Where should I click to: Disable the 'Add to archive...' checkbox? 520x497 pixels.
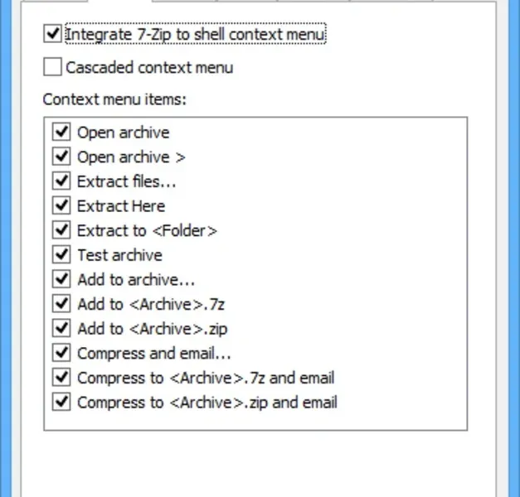[61, 279]
